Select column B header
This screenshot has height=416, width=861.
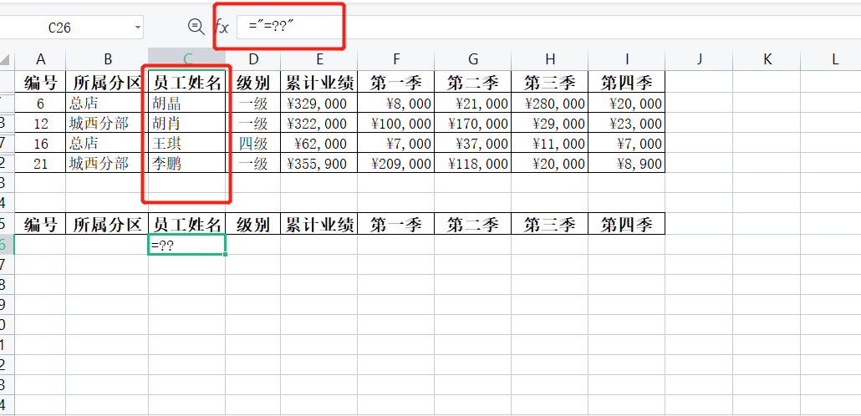[107, 59]
